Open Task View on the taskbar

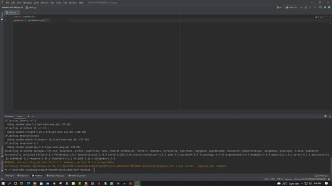click(x=22, y=183)
